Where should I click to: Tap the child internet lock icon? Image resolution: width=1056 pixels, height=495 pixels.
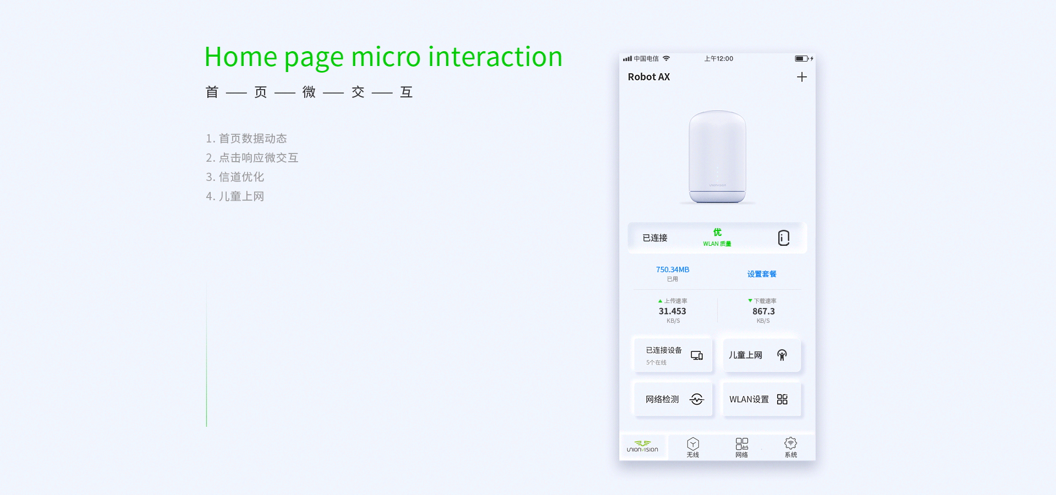click(x=782, y=355)
